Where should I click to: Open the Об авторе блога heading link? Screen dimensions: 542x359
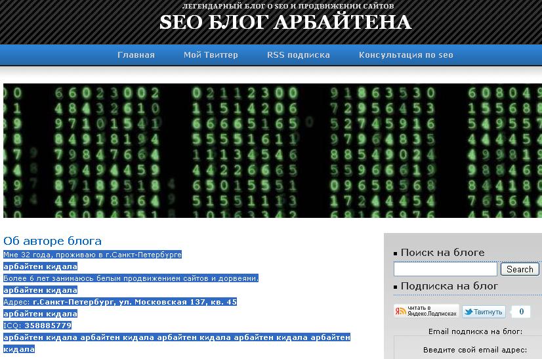(52, 241)
